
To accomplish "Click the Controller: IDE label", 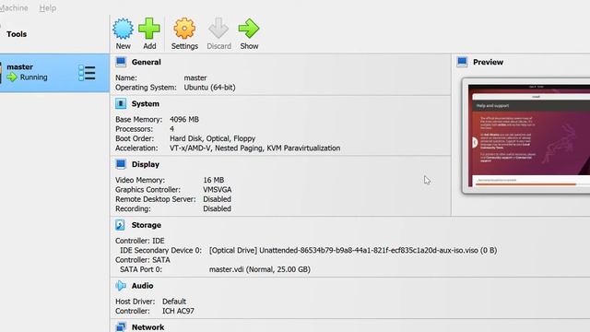I will [139, 241].
